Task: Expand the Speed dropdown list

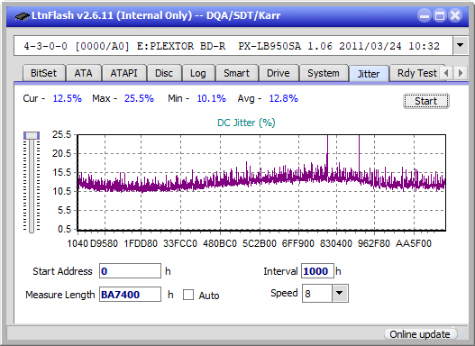Action: click(x=340, y=293)
